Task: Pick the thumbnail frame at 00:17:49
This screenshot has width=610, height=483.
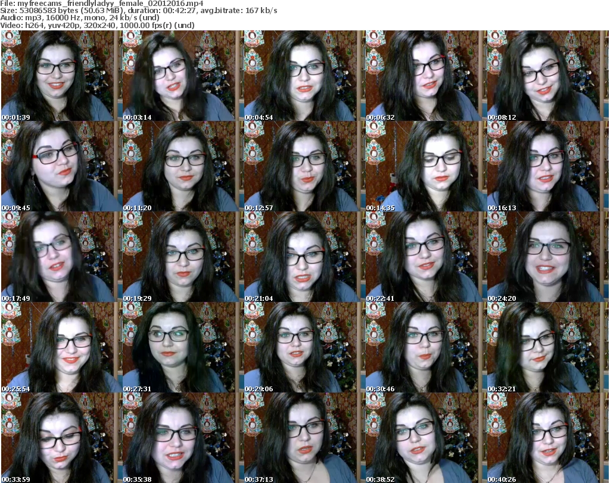Action: (x=61, y=257)
